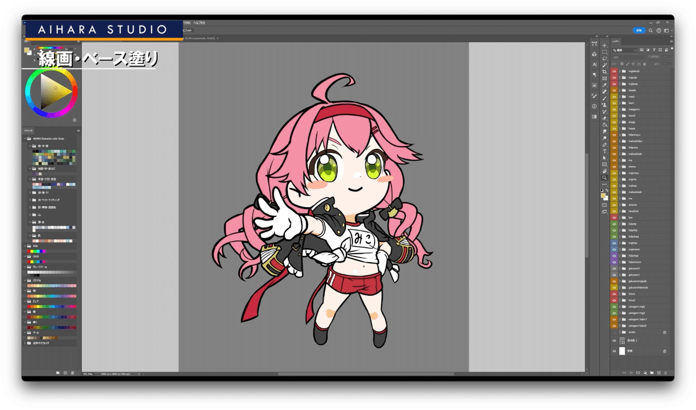Screen dimensions: 696x410
Task: Click the 色相彩 1 adjustment layer thumbnail
Action: pyautogui.click(x=622, y=341)
